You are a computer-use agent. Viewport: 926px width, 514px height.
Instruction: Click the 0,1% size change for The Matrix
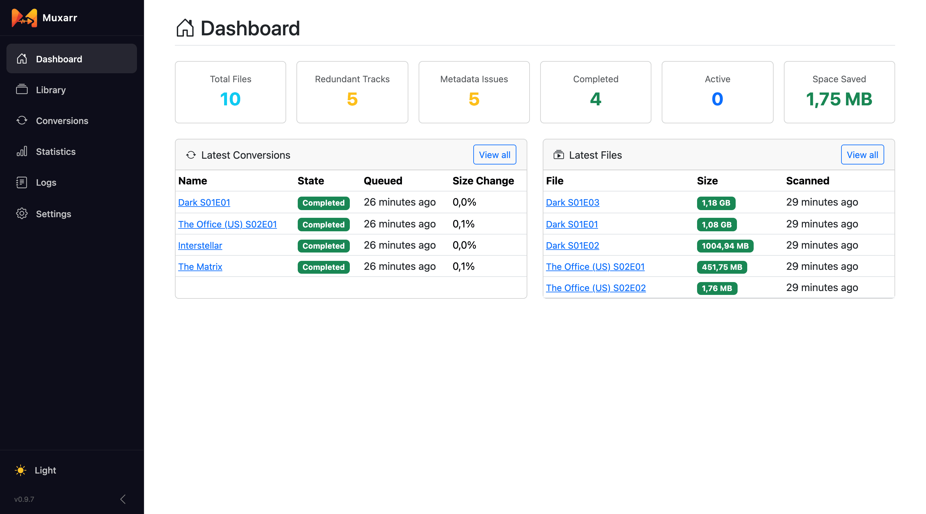pos(463,266)
